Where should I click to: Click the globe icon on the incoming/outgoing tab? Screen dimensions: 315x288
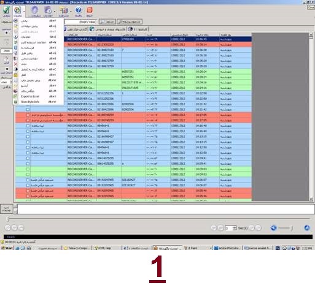92,29
